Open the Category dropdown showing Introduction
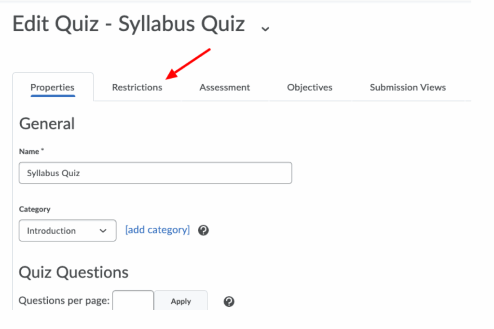This screenshot has height=329, width=494. pyautogui.click(x=68, y=231)
